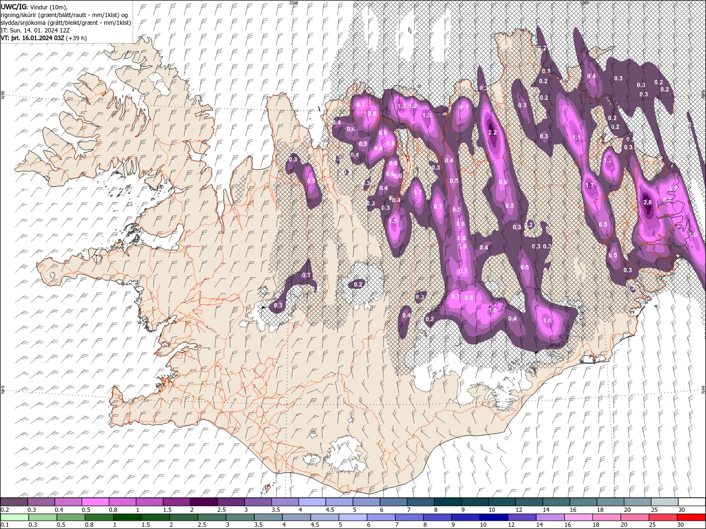Click the 20 number under the purple legend row
706x529 pixels.
click(x=627, y=510)
